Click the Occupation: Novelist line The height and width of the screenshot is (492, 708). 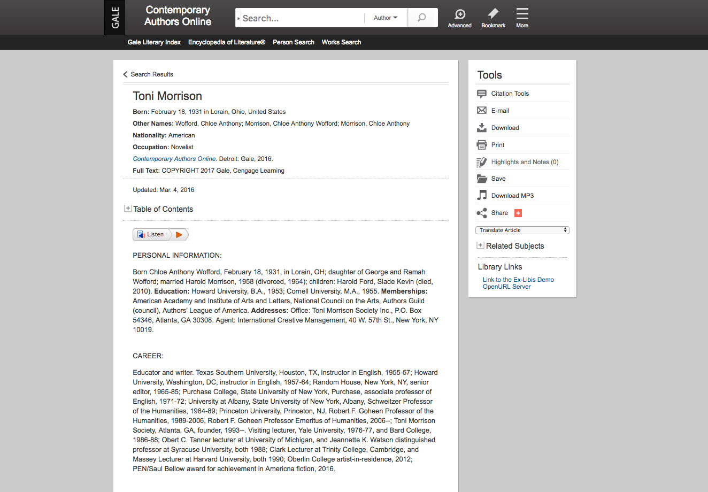tap(163, 147)
